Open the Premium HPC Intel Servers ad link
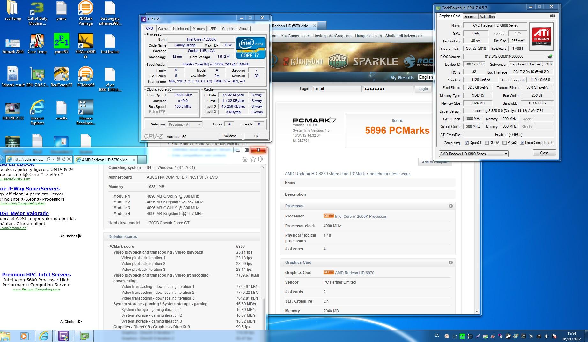 click(x=36, y=275)
